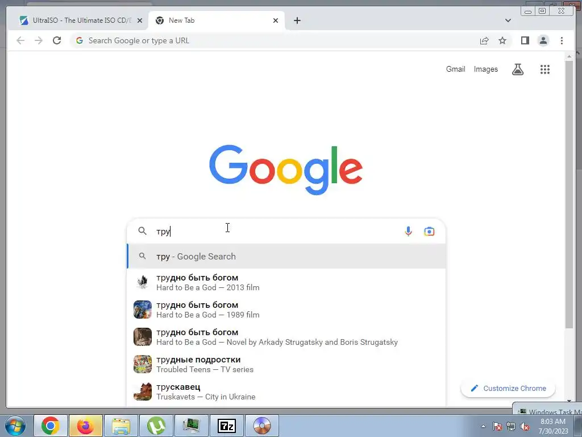Open the taskbar clock and date
The width and height of the screenshot is (582, 437).
[553, 426]
